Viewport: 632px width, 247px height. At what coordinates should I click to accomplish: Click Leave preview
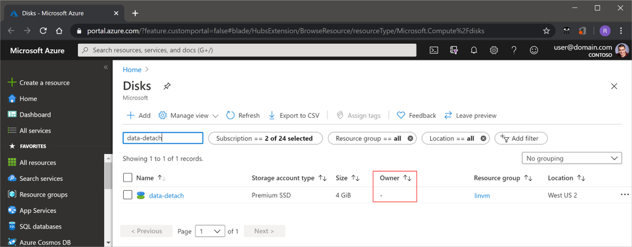tap(470, 115)
